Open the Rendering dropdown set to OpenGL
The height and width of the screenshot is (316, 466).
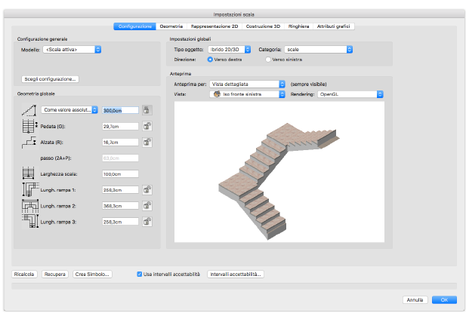coord(350,94)
